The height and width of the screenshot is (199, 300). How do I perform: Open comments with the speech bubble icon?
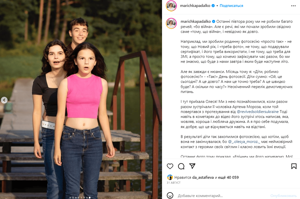pos(181,166)
